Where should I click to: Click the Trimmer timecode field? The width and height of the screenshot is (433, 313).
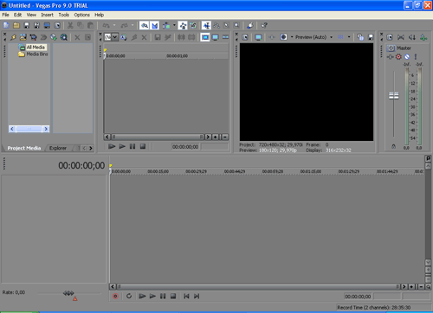point(185,147)
